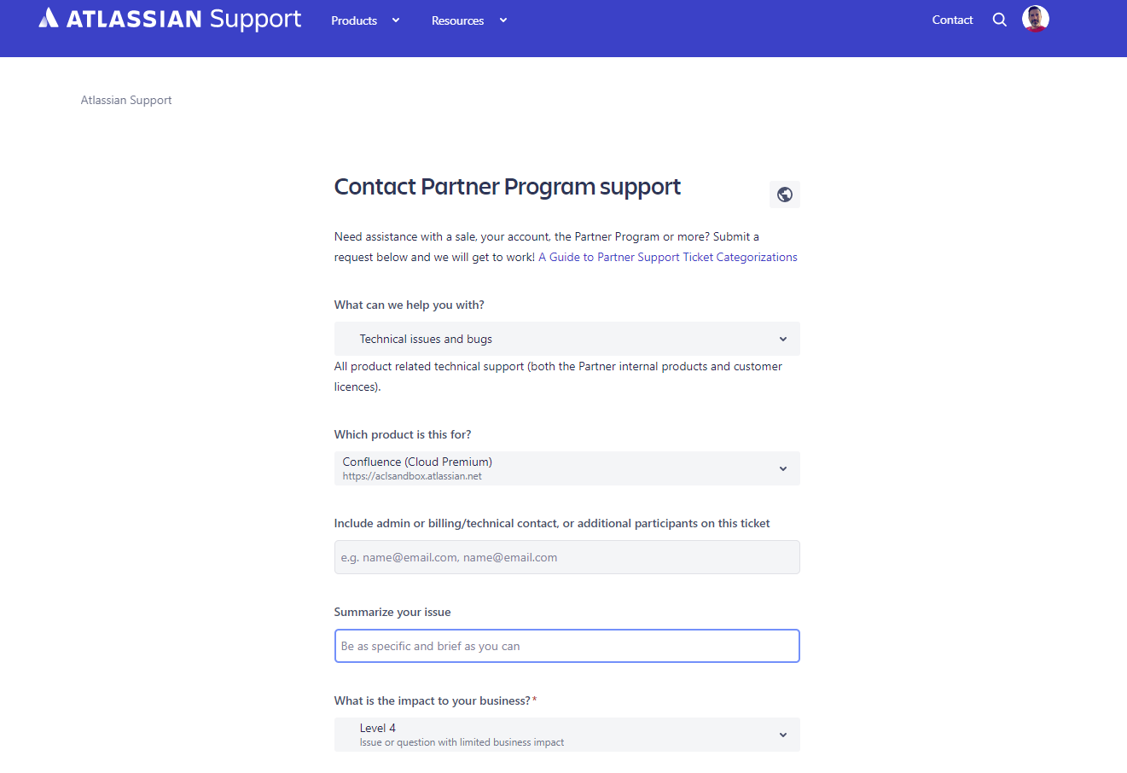Click the aclsandbox.atlassian.net URL text
This screenshot has width=1127, height=773.
click(411, 476)
